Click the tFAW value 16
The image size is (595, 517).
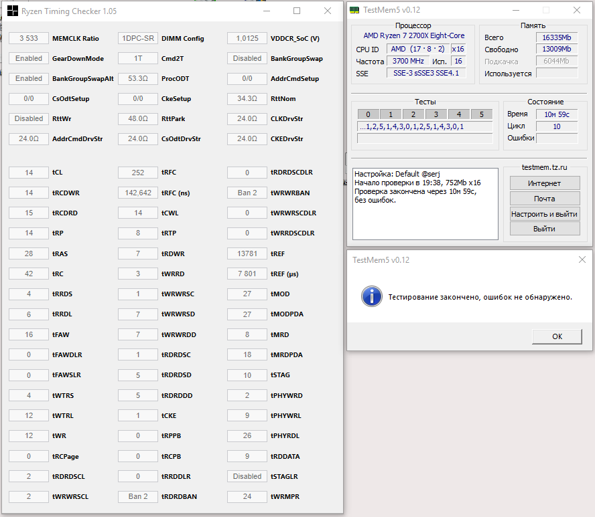click(29, 334)
